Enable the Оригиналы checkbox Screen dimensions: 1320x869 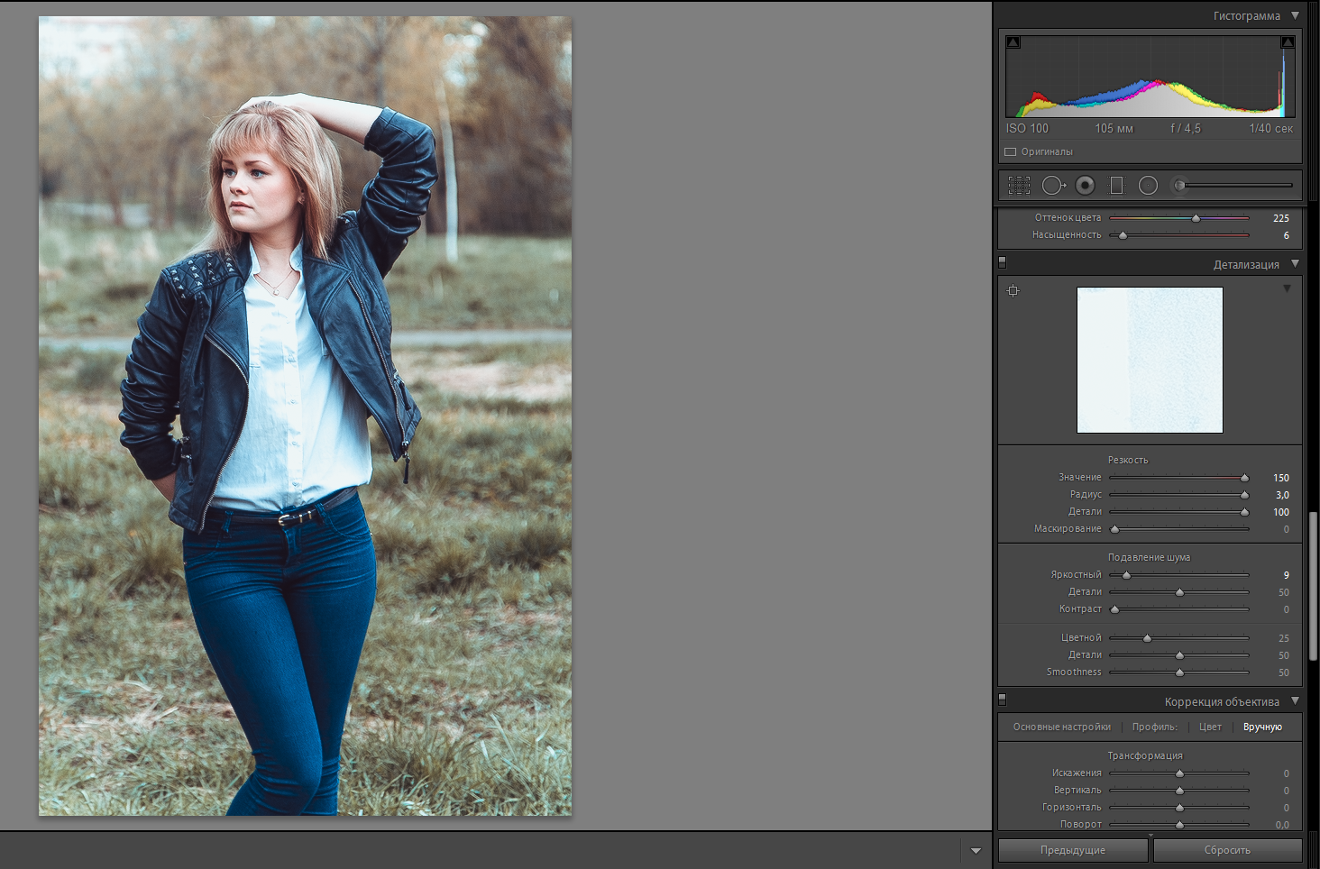(x=1011, y=151)
